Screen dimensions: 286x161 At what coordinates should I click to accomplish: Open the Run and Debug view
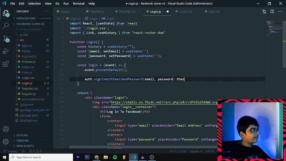6,51
